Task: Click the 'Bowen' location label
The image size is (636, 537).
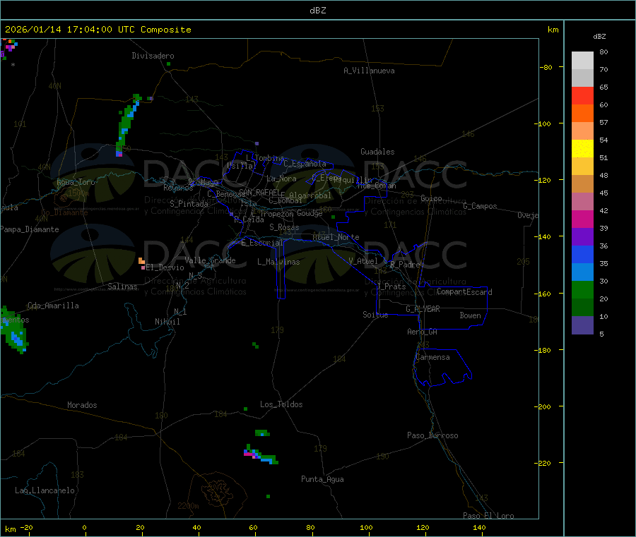Action: (x=470, y=315)
